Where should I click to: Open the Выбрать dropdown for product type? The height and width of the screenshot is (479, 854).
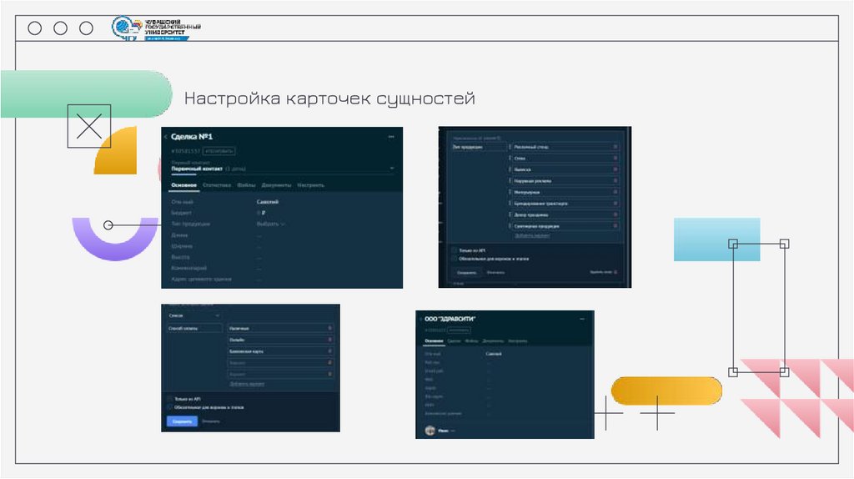(x=271, y=224)
